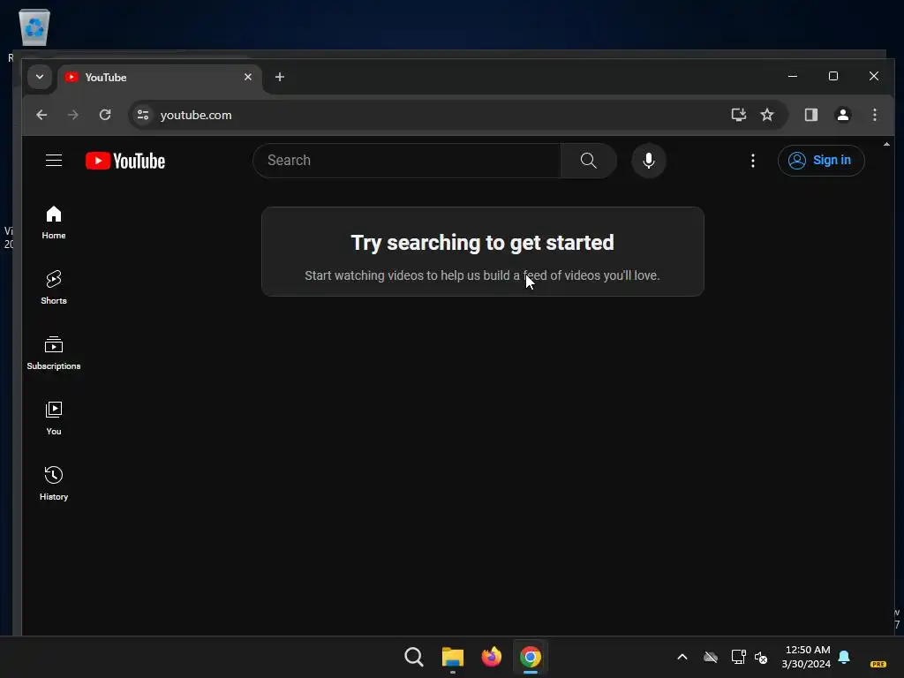This screenshot has width=904, height=678.
Task: Open Chrome side panel
Action: [810, 115]
